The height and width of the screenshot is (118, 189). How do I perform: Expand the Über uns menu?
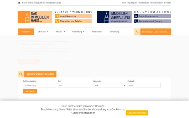(43, 32)
